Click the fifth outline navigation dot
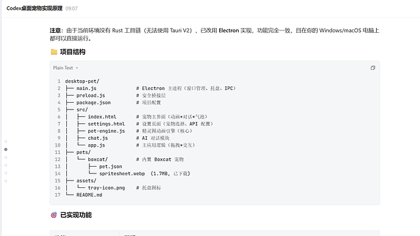Screen dimensions: 420x236 pyautogui.click(x=6, y=173)
